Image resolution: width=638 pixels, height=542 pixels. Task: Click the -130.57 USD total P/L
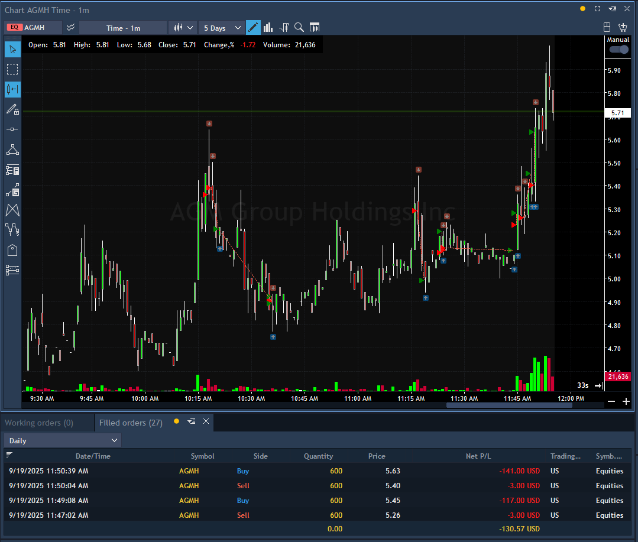[519, 528]
